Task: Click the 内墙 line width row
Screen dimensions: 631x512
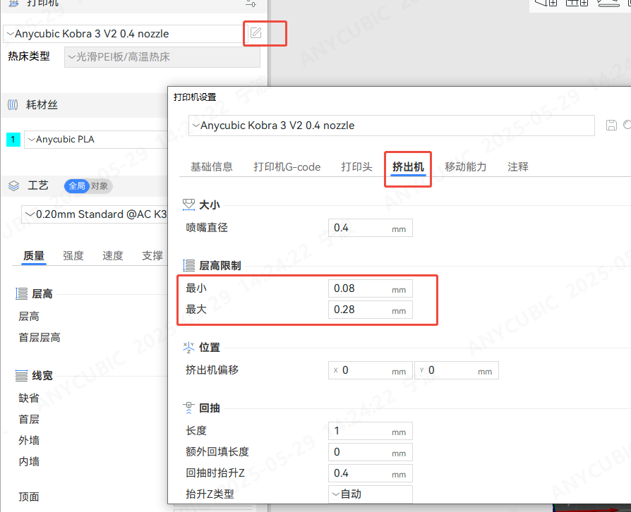Action: pyautogui.click(x=29, y=462)
